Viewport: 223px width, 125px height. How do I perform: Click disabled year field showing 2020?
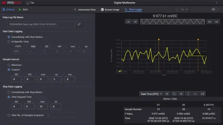click(19, 51)
